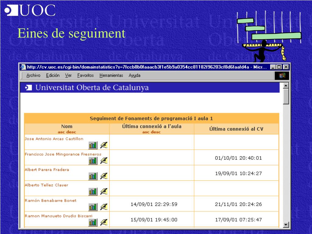Maximize the browser window
Image resolution: width=312 pixels, height=234 pixels.
(x=279, y=67)
